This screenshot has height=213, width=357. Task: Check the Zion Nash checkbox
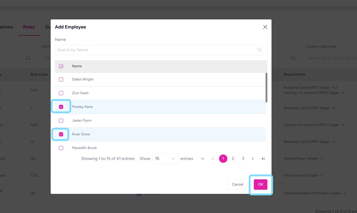tap(61, 93)
